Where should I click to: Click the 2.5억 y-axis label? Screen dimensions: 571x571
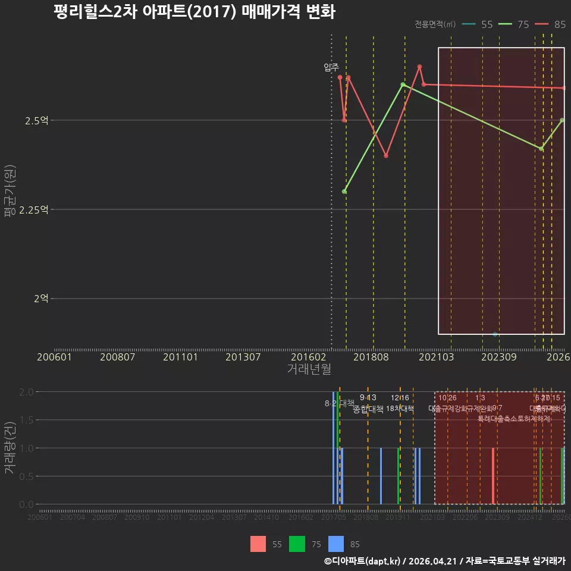36,121
